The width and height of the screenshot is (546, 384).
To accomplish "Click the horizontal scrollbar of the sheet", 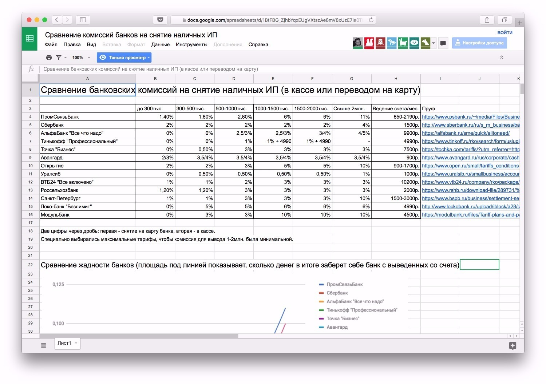I will click(x=139, y=336).
